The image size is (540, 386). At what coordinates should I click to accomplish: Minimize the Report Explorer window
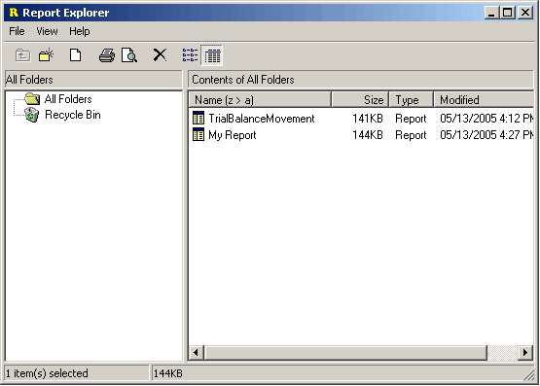pyautogui.click(x=491, y=13)
